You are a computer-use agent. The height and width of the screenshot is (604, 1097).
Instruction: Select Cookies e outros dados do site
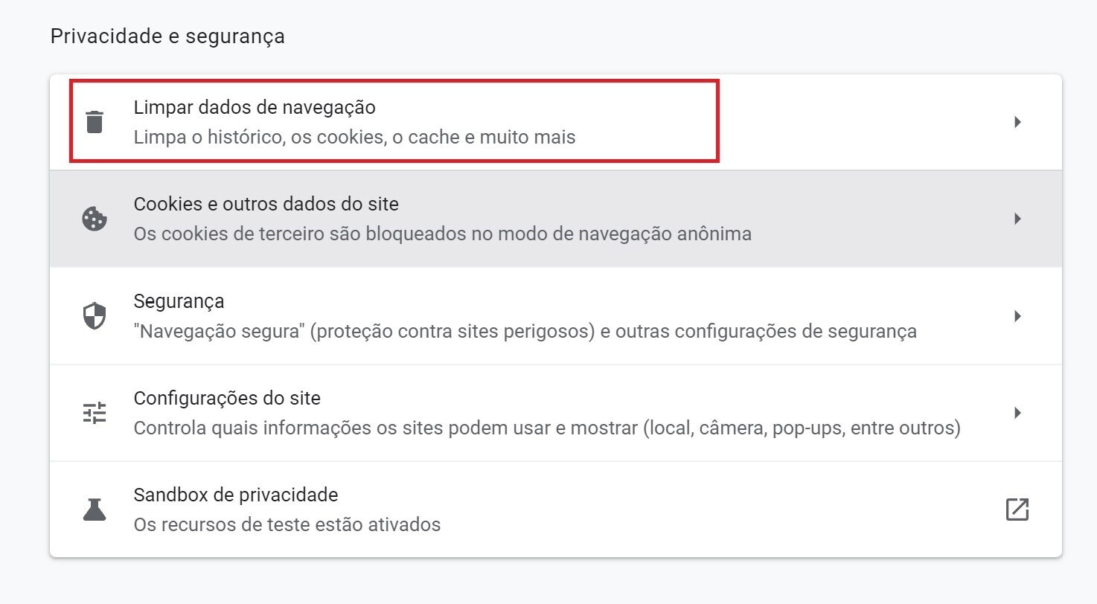pyautogui.click(x=266, y=204)
